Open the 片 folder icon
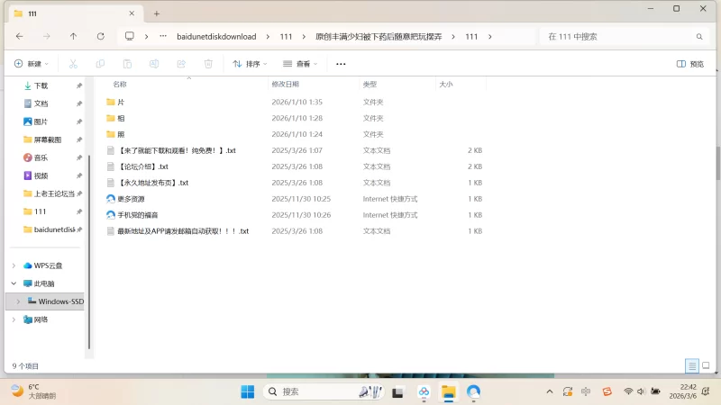Viewport: 721px width, 405px height. [x=111, y=103]
